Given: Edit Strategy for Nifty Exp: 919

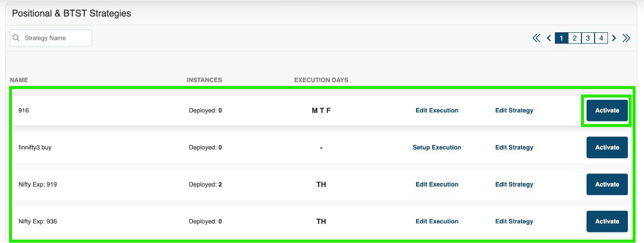Looking at the screenshot, I should [x=514, y=185].
